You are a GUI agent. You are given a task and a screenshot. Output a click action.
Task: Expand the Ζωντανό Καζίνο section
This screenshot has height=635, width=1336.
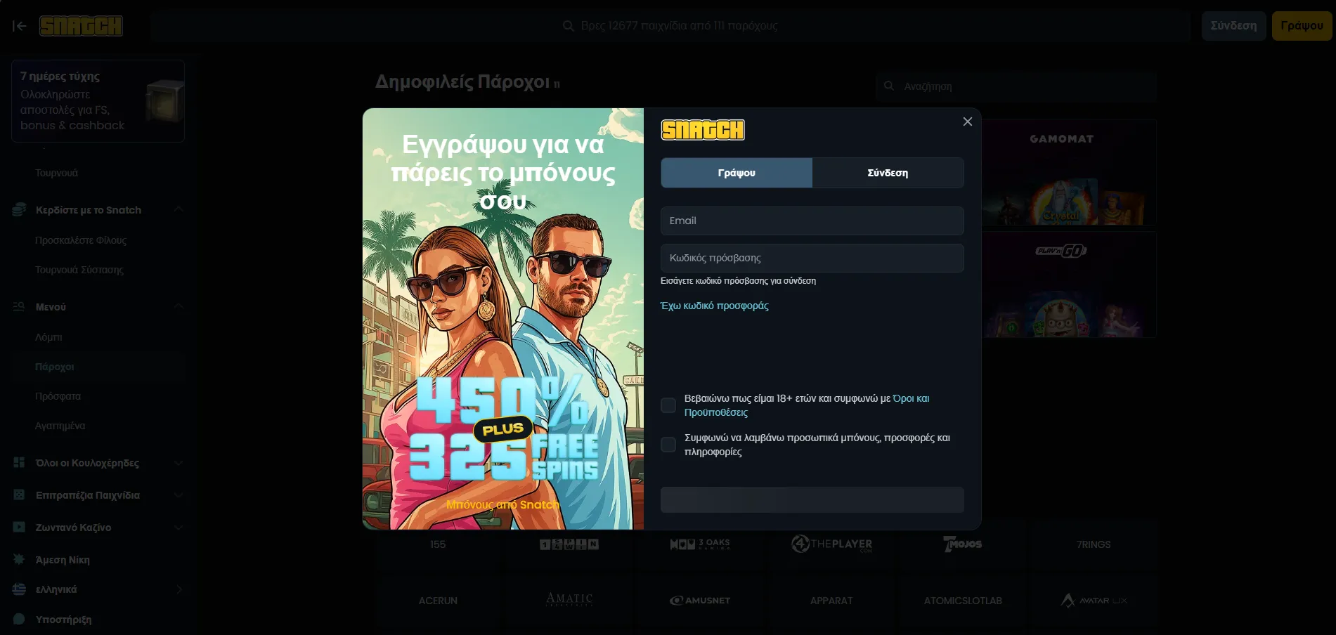179,528
